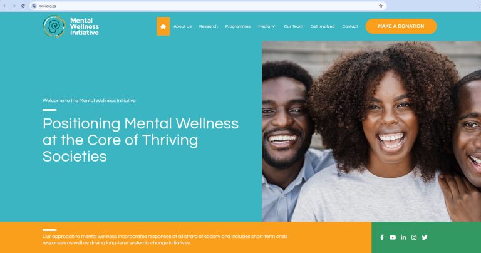Click the Contact navigation link
Screen dimensions: 481x253
pos(350,26)
